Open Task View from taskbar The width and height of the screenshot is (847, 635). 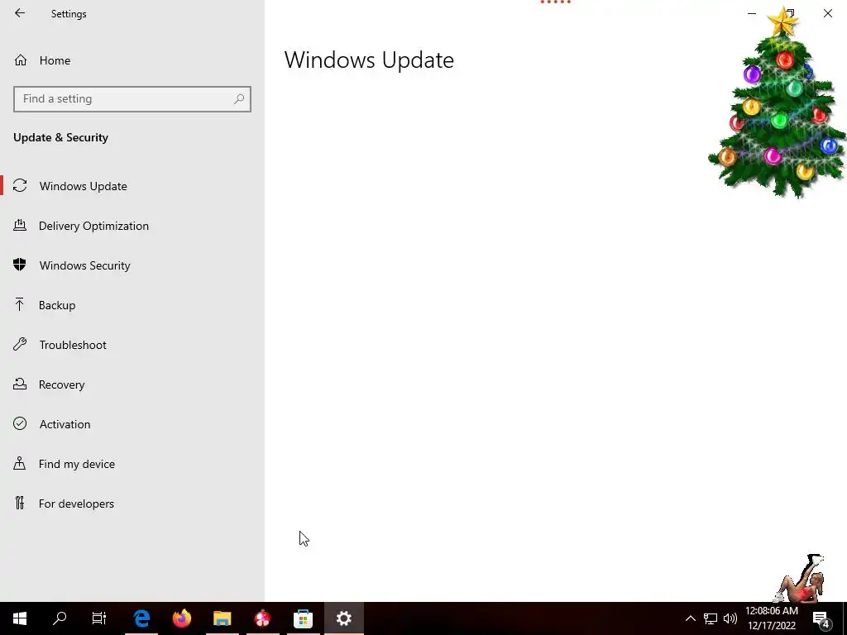pos(99,618)
